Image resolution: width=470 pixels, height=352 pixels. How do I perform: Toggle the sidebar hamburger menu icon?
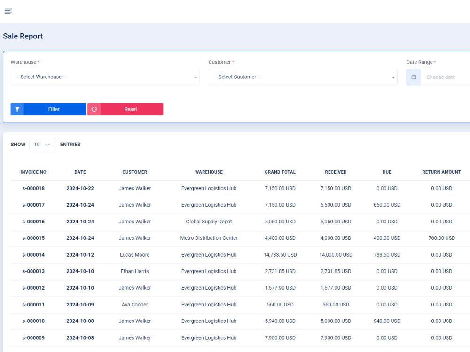[8, 11]
